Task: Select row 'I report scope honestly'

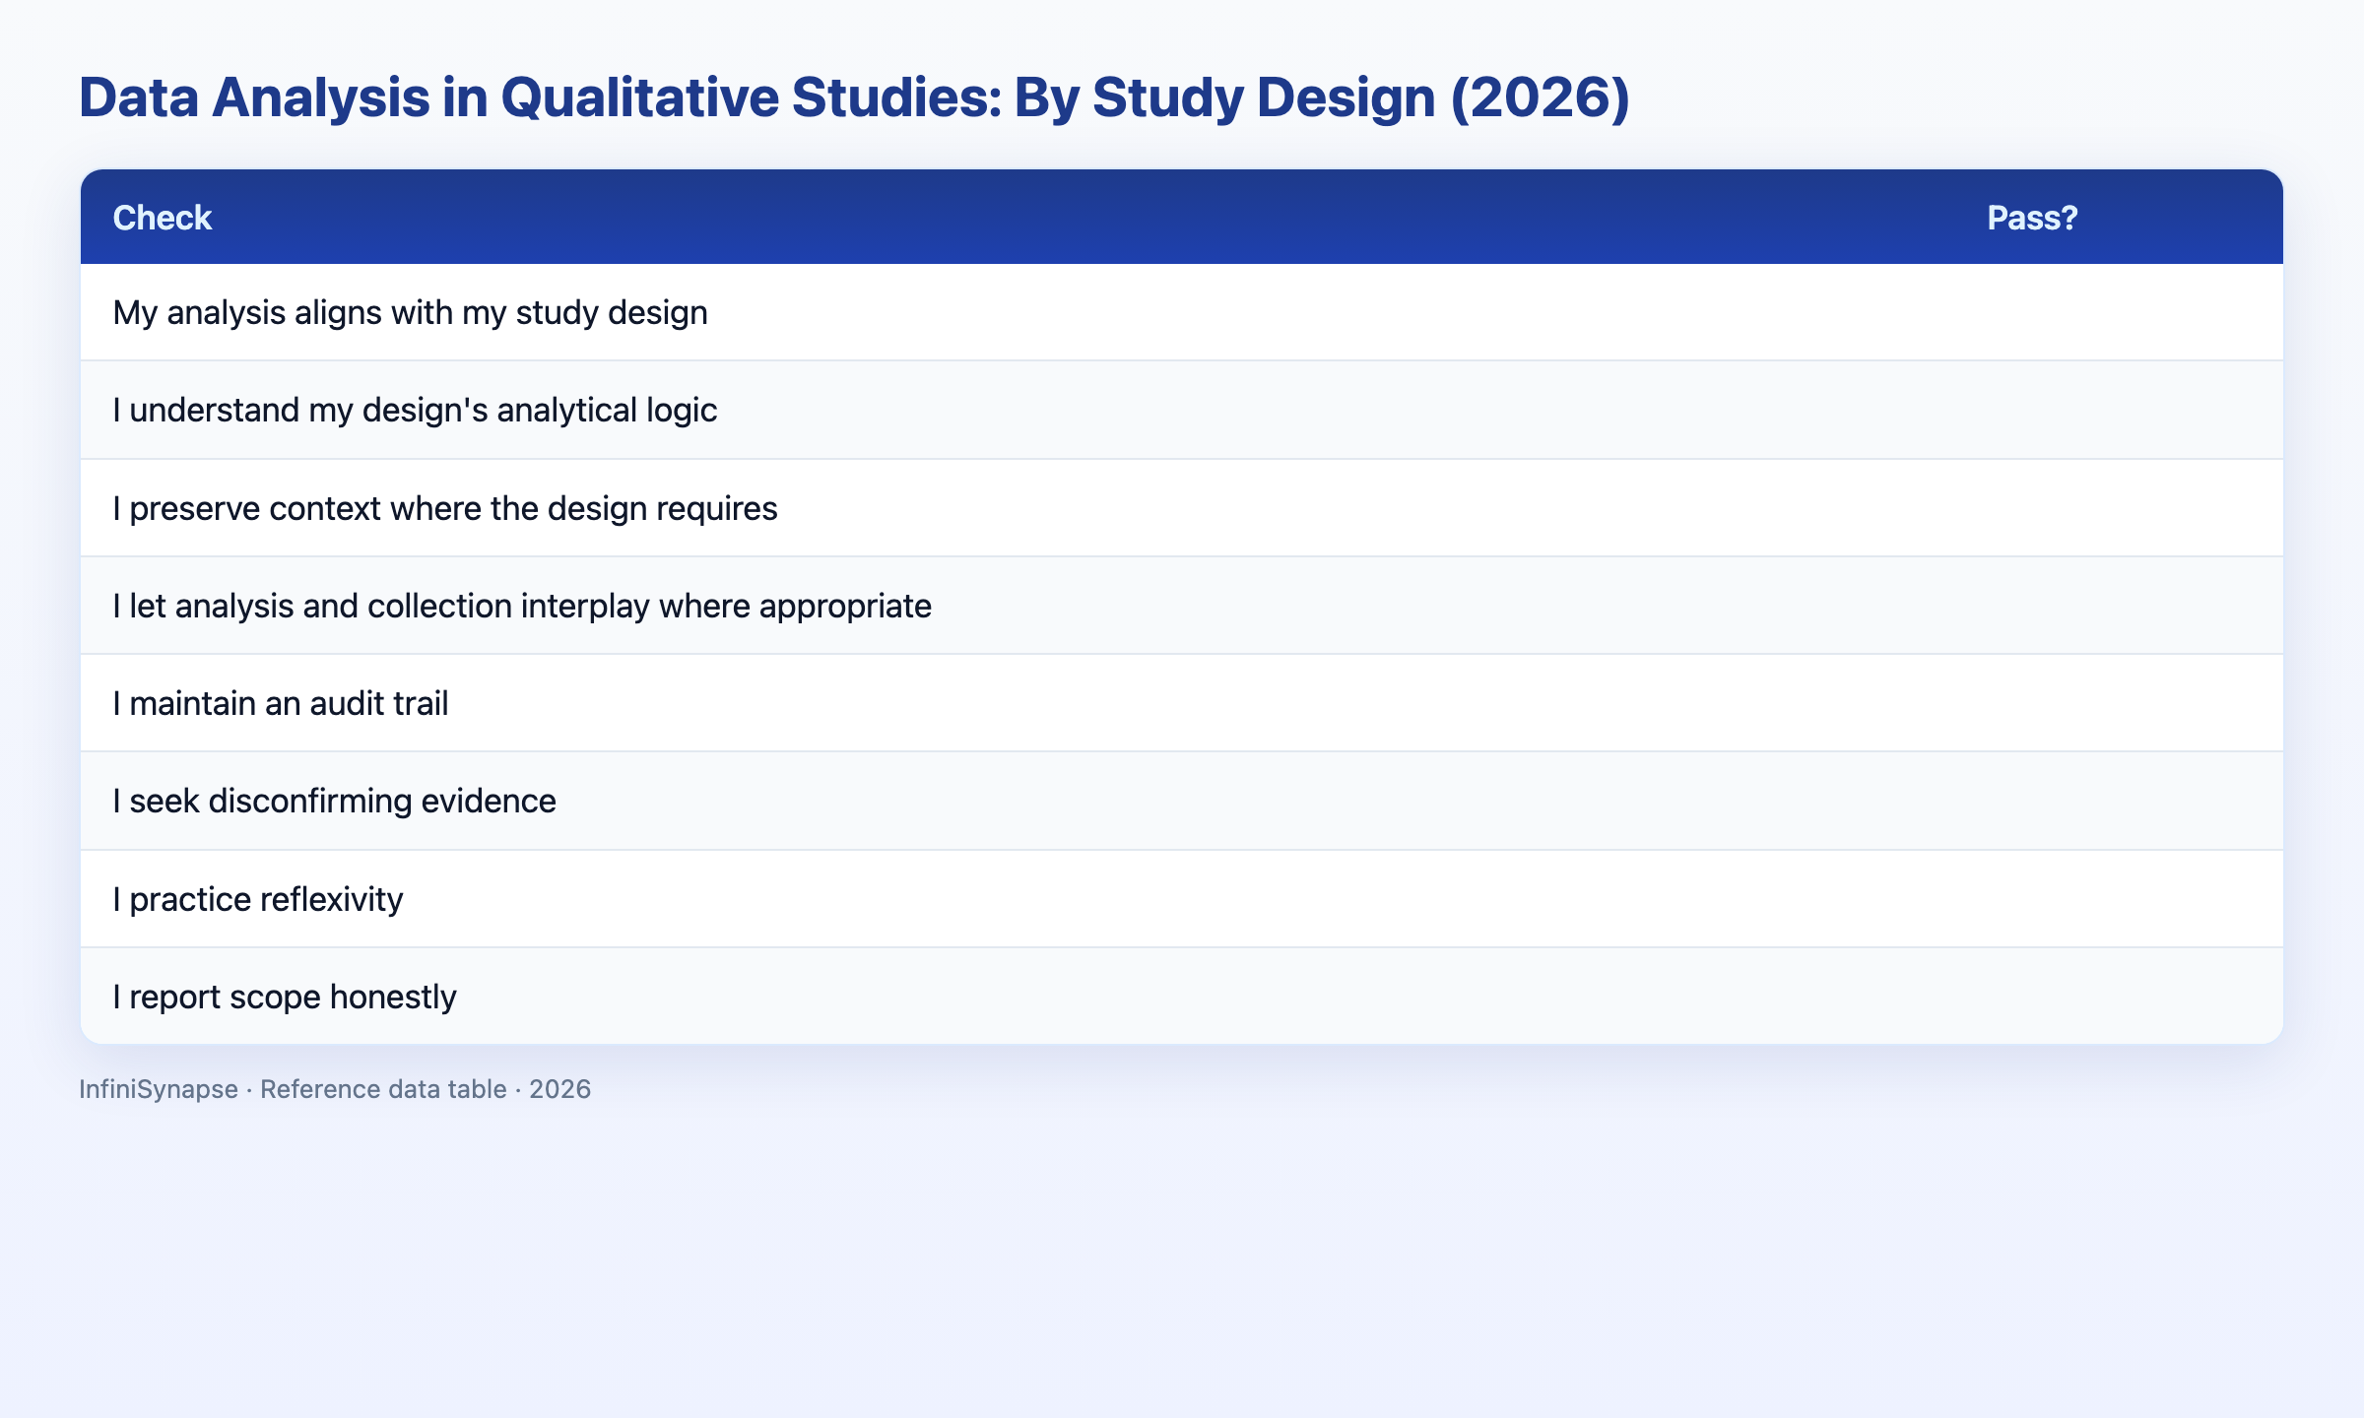Action: (1182, 997)
